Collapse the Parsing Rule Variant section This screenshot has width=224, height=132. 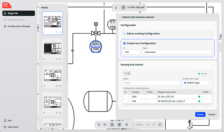[213, 65]
